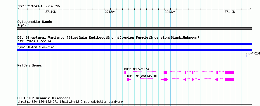This screenshot has height=106, width=260.
Task: Select the small blue nsv47251 variant mark
Action: point(247,56)
